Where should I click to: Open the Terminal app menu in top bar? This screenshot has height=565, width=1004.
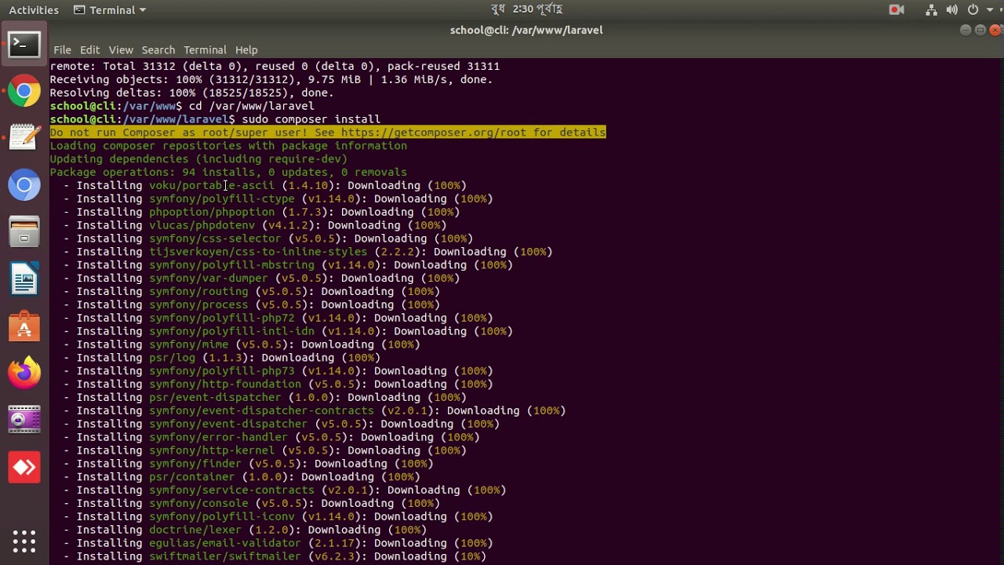tap(110, 9)
